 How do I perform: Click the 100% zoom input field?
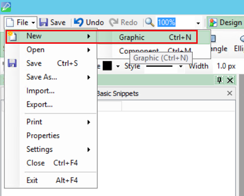coord(176,22)
